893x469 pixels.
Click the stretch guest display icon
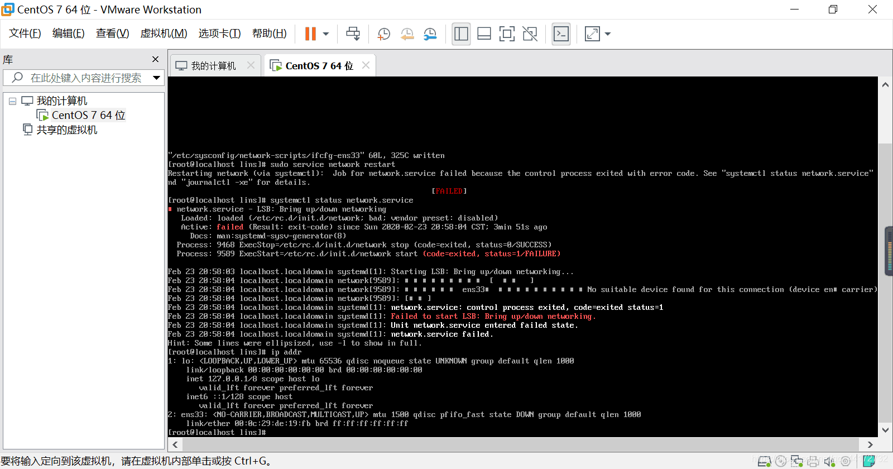tap(592, 34)
